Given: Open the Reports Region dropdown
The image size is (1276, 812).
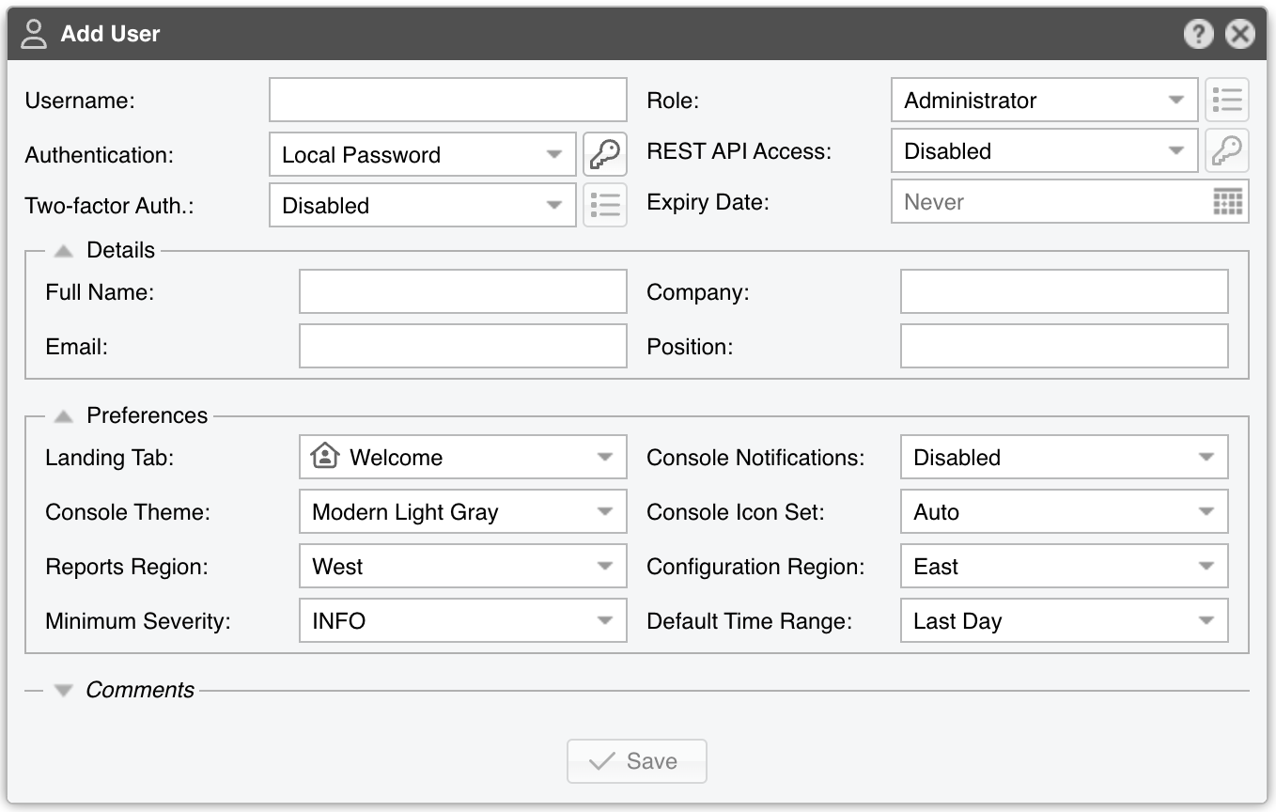Looking at the screenshot, I should click(x=463, y=567).
